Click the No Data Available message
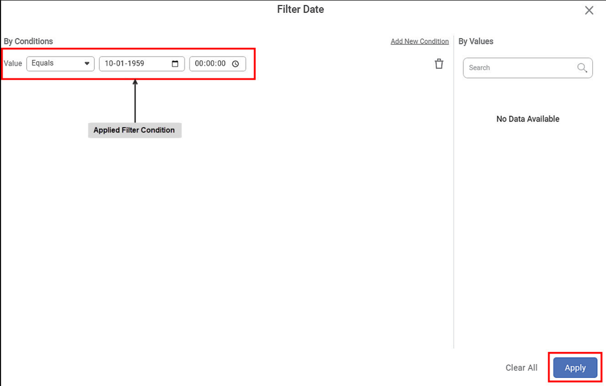The width and height of the screenshot is (606, 386). click(527, 119)
